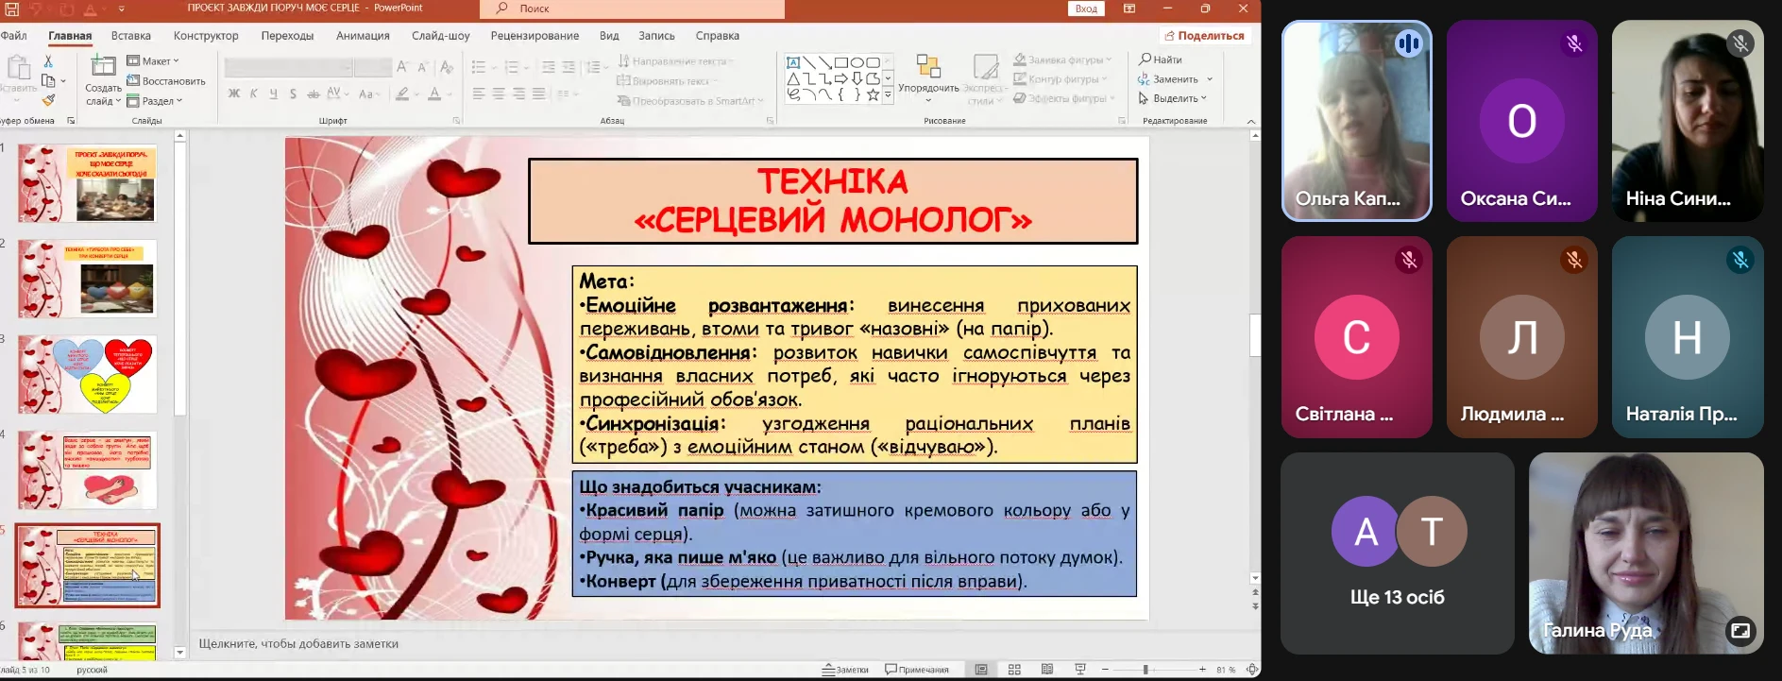Pick the star shape in the gallery
The height and width of the screenshot is (681, 1782).
tap(873, 94)
